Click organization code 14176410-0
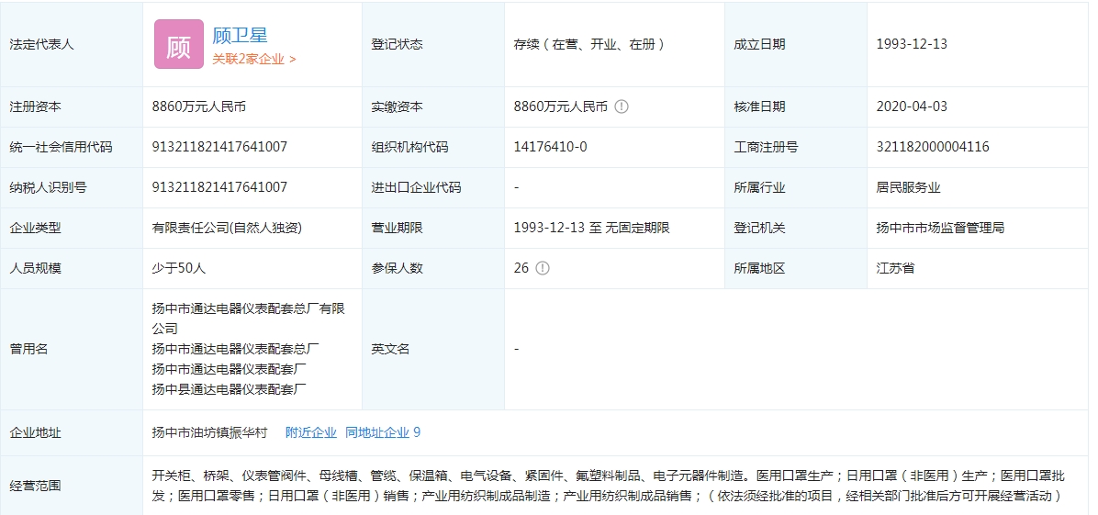1098x515 pixels. tap(550, 147)
